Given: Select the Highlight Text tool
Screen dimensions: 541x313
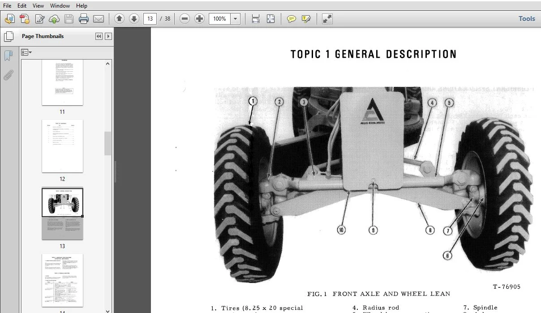Looking at the screenshot, I should (x=306, y=19).
